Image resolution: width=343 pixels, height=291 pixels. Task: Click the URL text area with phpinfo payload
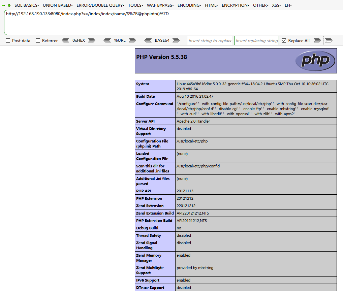[174, 22]
